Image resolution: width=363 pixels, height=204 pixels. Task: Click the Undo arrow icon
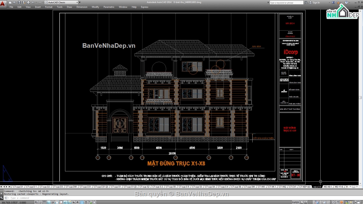33,2
